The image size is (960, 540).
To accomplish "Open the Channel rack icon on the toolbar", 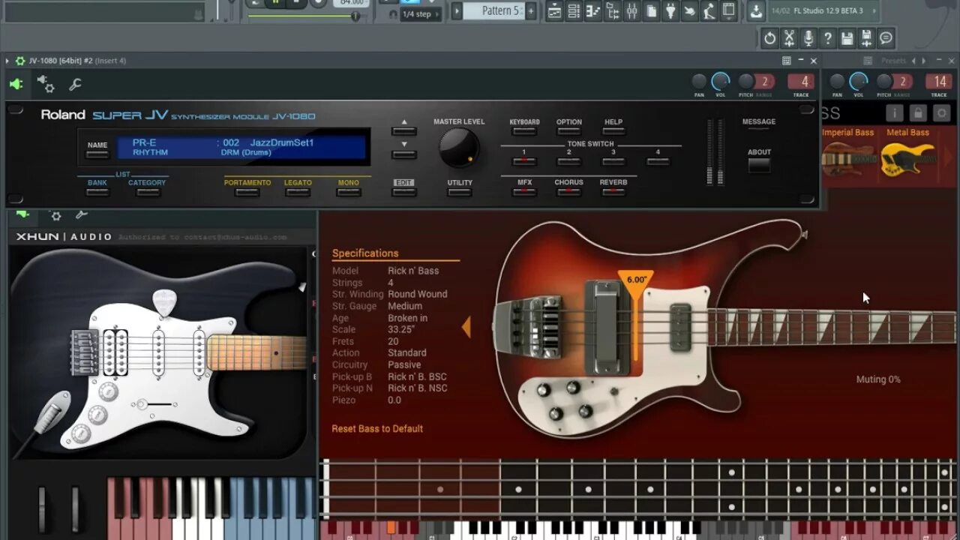I will point(574,11).
